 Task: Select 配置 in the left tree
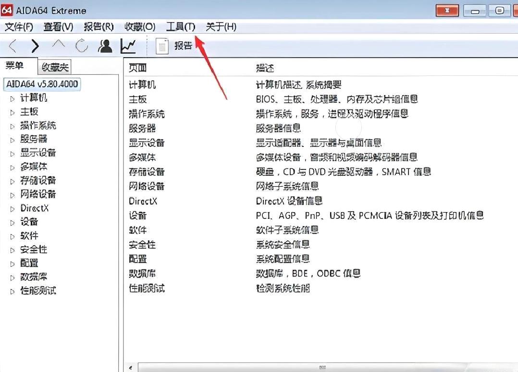(29, 263)
